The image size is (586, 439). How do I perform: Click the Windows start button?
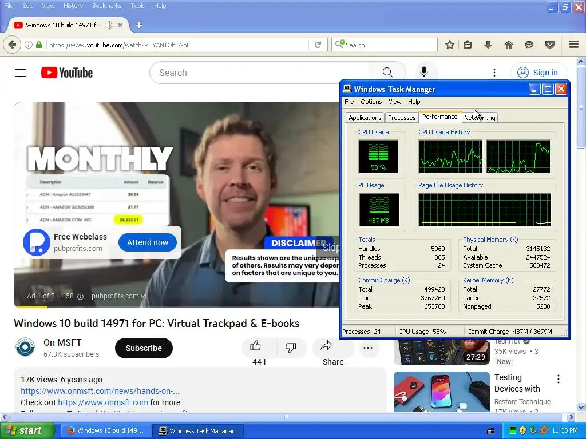pos(27,430)
